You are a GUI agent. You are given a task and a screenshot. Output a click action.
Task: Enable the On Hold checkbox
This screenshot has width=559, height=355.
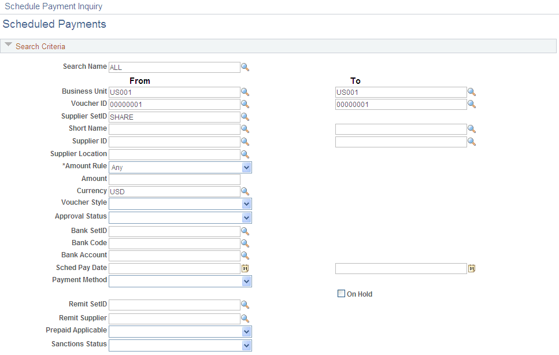tap(341, 294)
